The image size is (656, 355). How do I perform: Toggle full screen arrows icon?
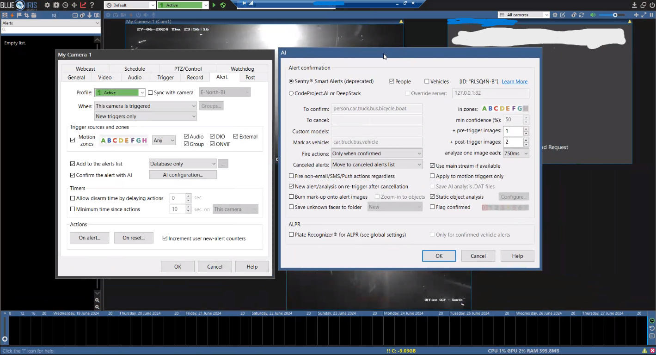644,15
